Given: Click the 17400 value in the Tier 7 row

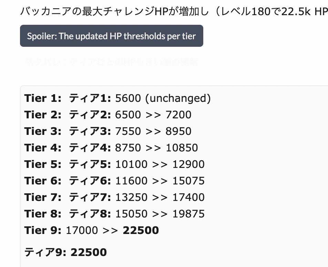Looking at the screenshot, I should [188, 197].
